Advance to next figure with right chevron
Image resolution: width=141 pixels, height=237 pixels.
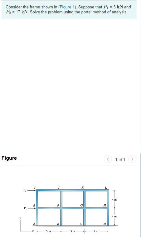(132, 159)
